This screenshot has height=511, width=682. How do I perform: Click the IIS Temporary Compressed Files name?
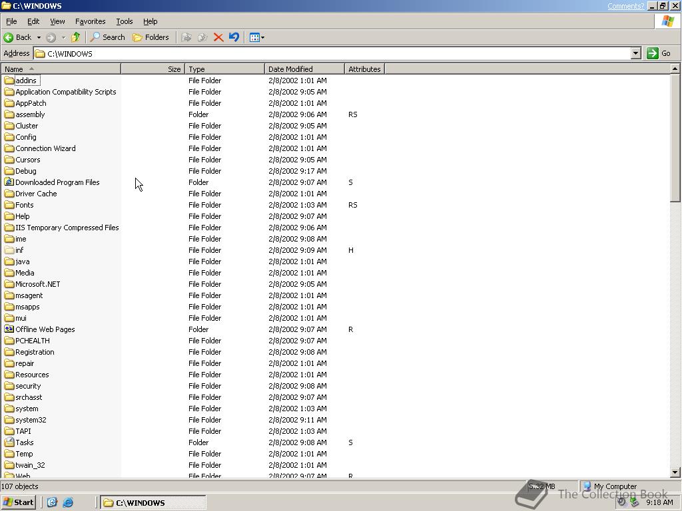[x=67, y=228]
